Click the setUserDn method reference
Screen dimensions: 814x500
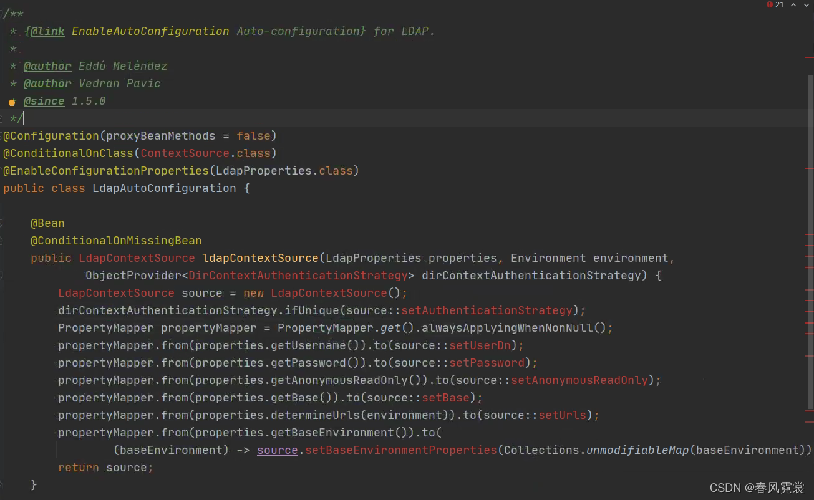[480, 345]
